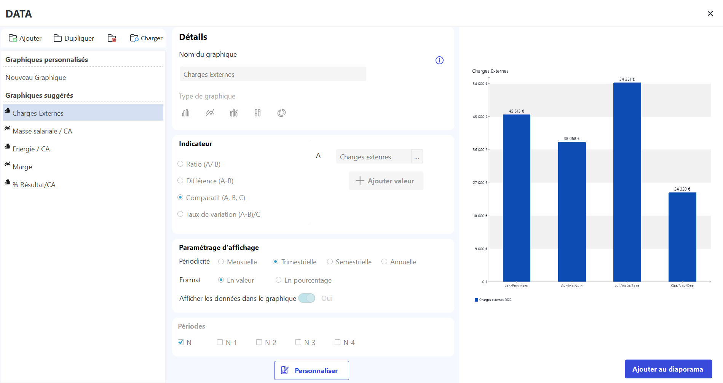Viewport: 723px width, 383px height.
Task: Check the N-3 period checkbox
Action: pyautogui.click(x=298, y=342)
